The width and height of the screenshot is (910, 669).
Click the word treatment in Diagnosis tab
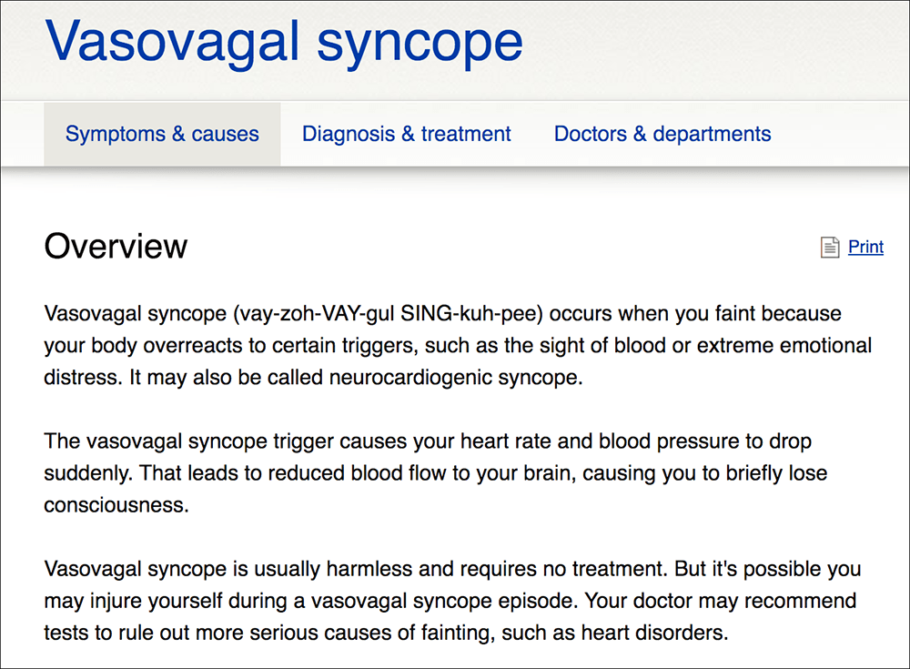pyautogui.click(x=466, y=134)
